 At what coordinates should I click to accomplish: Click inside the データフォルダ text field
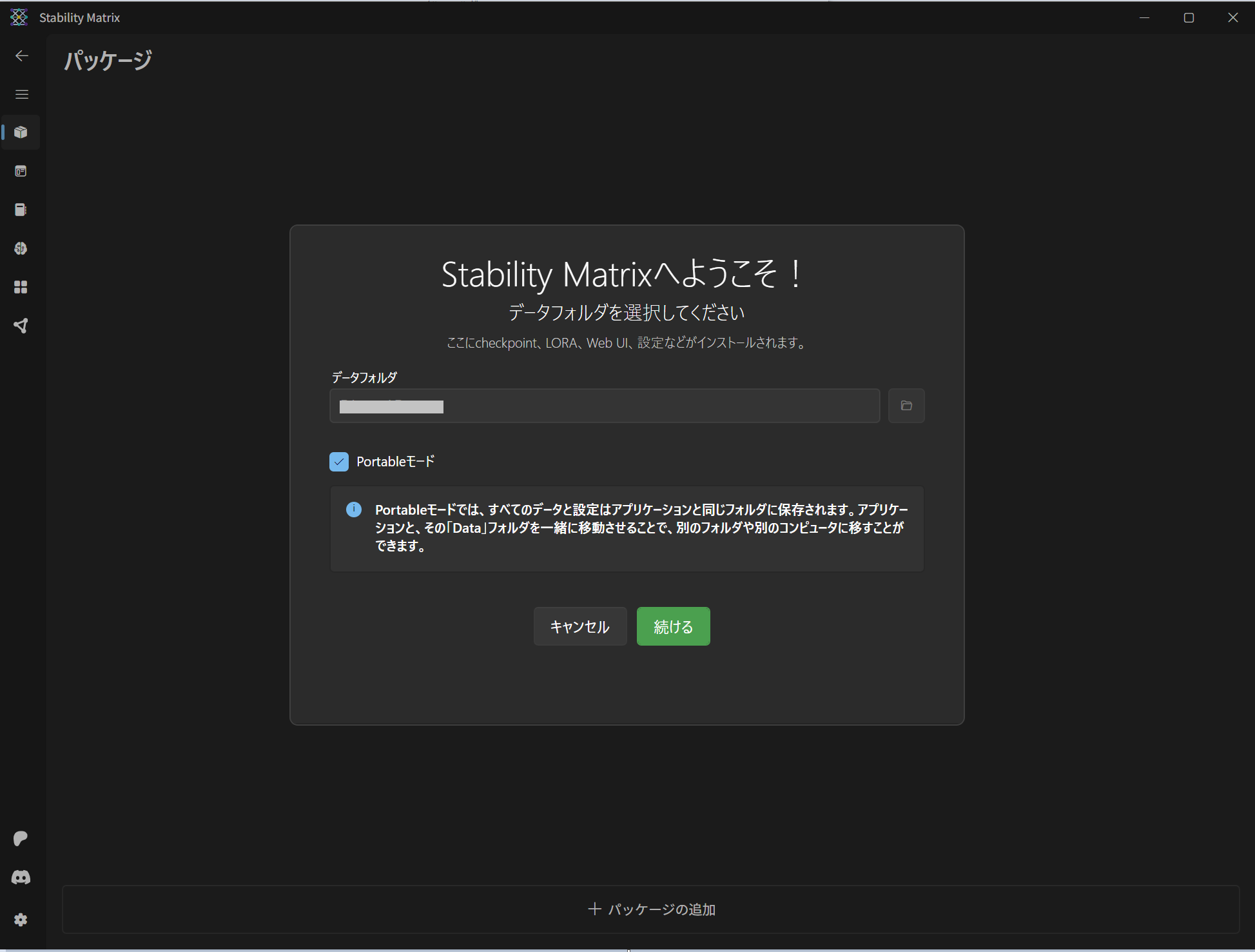[x=604, y=406]
